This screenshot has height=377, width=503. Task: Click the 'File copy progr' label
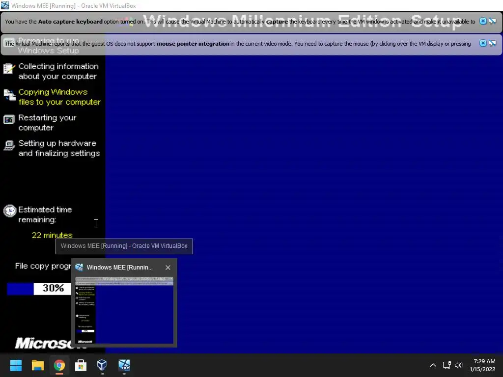pyautogui.click(x=43, y=266)
